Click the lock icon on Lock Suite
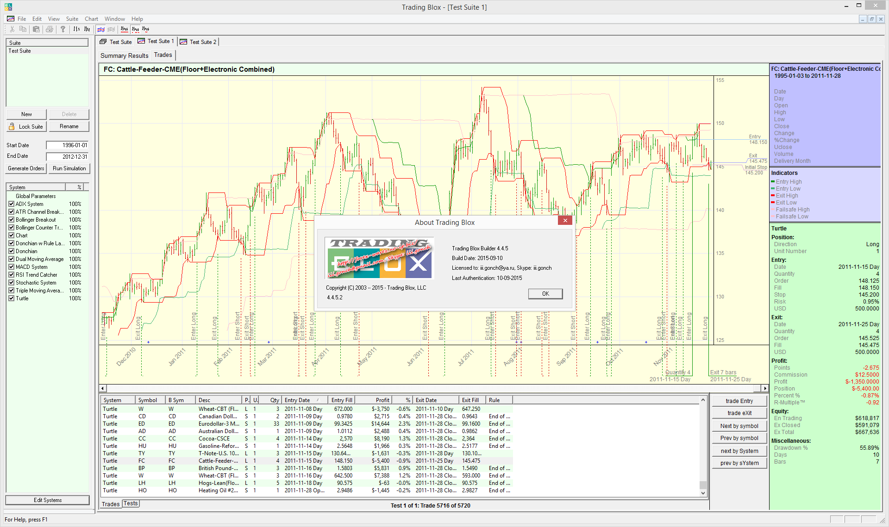This screenshot has height=527, width=889. pyautogui.click(x=12, y=126)
